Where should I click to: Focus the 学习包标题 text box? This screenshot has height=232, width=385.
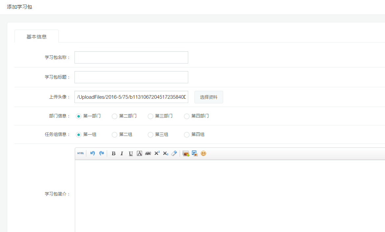[x=131, y=77]
